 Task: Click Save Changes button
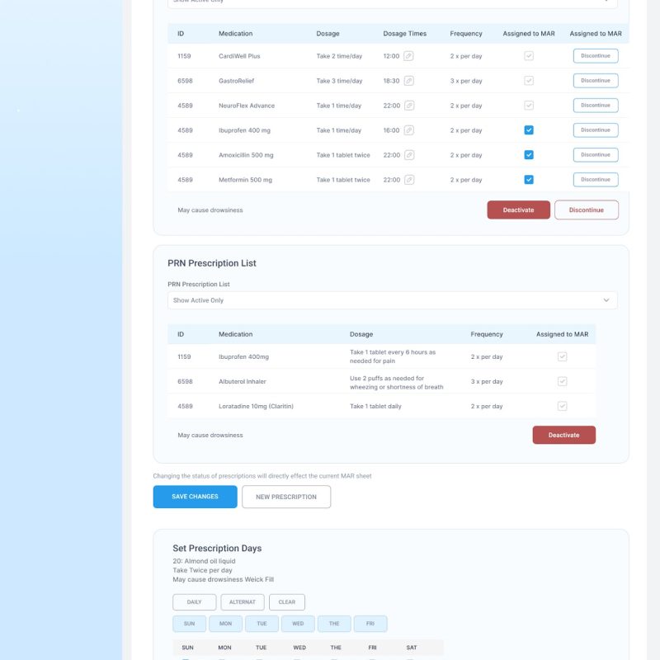[x=195, y=497]
